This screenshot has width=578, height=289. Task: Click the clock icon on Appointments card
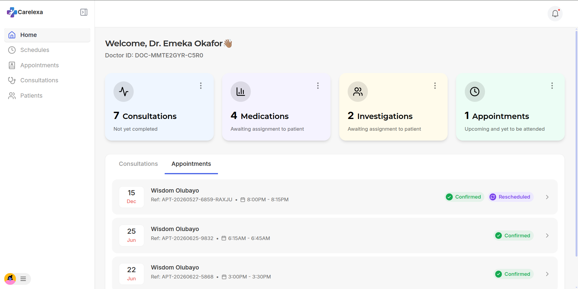pos(475,91)
